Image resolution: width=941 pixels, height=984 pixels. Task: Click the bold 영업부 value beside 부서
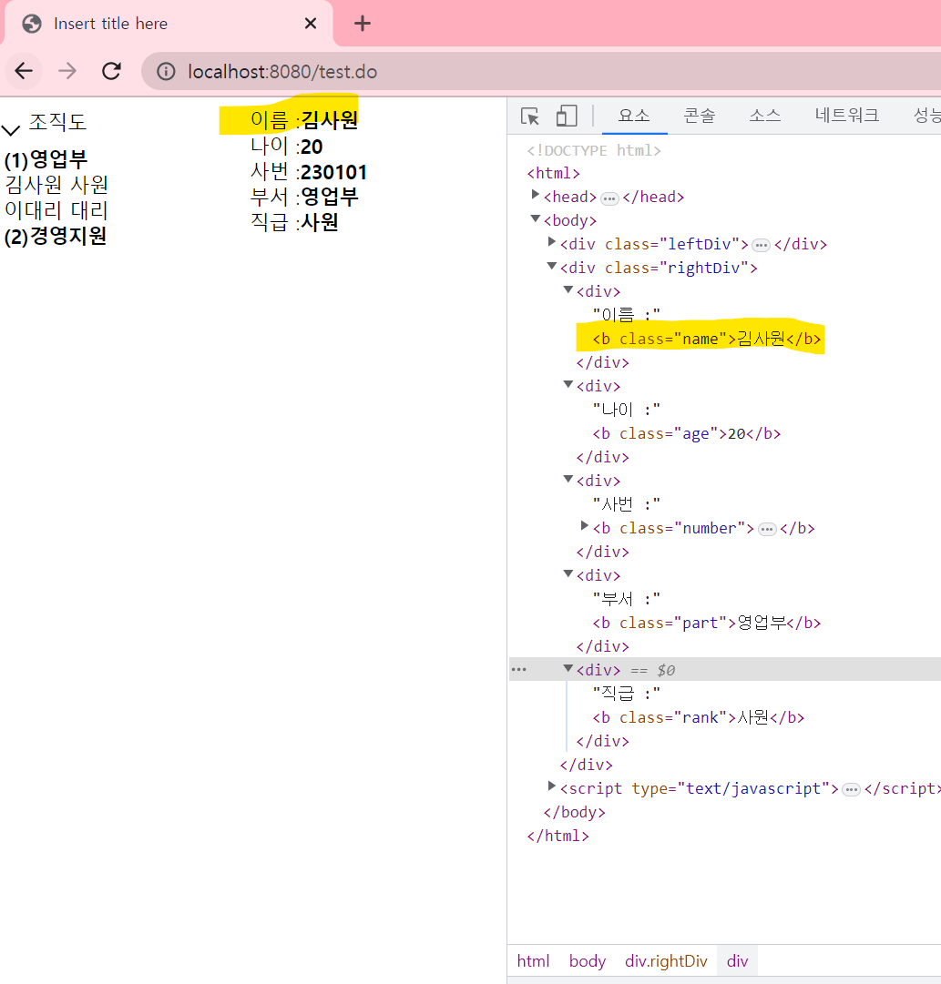(330, 197)
